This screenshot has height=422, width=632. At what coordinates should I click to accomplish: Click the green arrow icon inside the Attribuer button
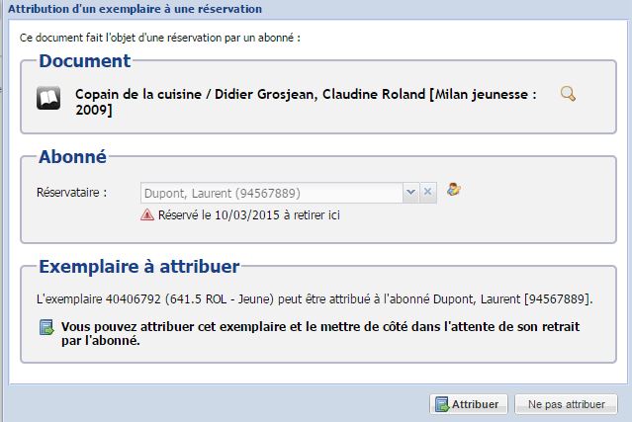(x=442, y=404)
